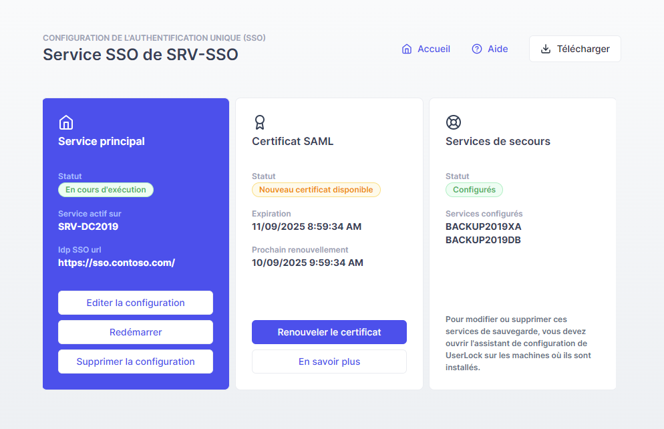Click Renouveler le certificat button
The height and width of the screenshot is (429, 664).
pyautogui.click(x=329, y=332)
